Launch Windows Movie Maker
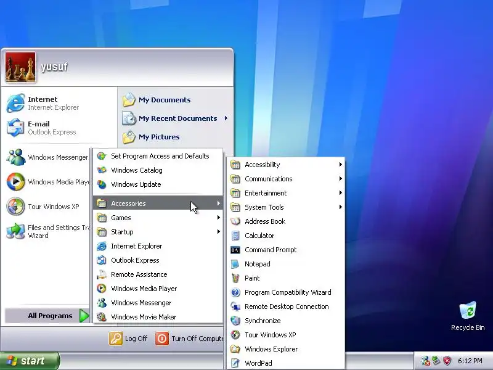Screen dimensions: 493x370 (x=158, y=317)
